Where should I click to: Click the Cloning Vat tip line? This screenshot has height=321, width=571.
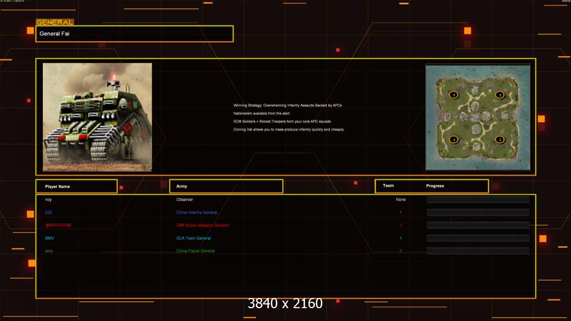coord(289,129)
